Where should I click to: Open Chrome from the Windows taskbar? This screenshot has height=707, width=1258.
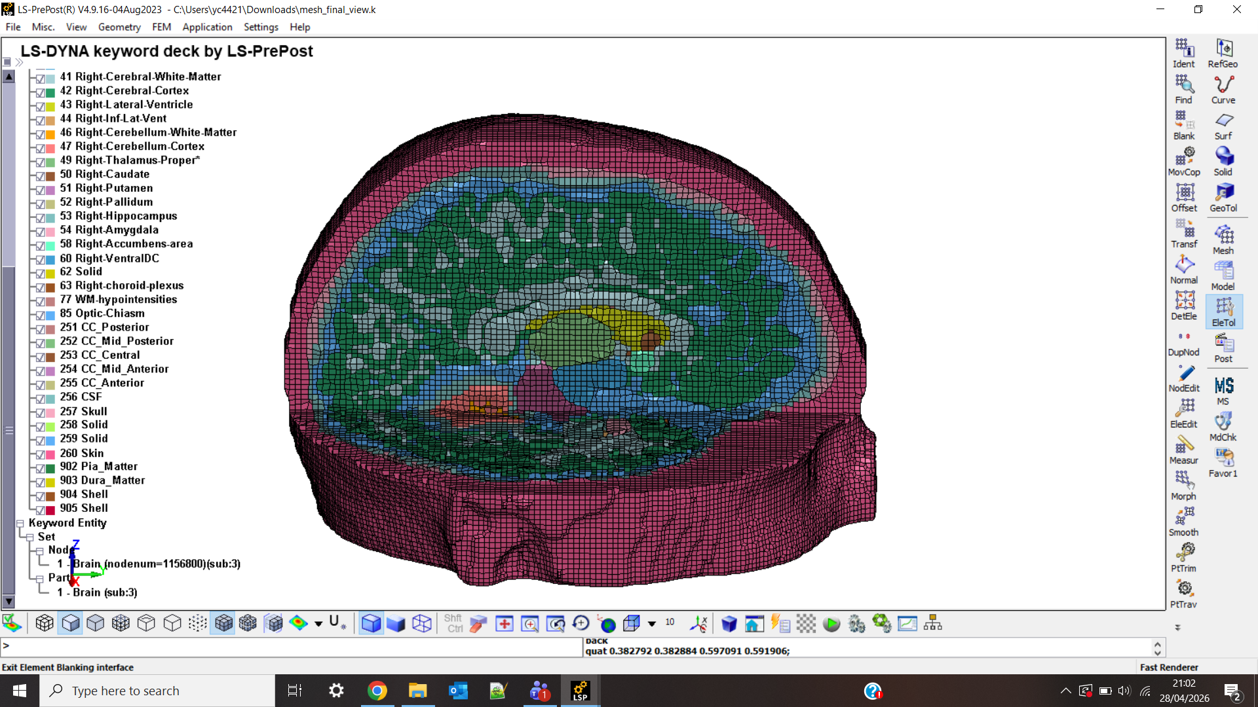click(377, 691)
